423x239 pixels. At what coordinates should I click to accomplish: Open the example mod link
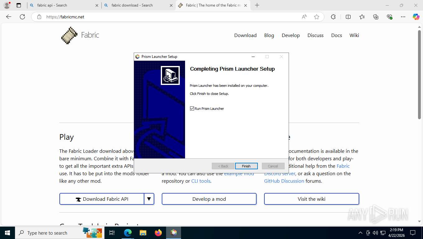(x=239, y=174)
